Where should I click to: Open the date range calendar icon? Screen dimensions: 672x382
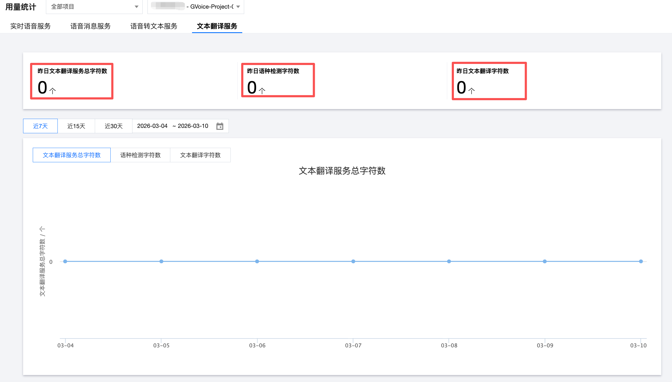[220, 126]
